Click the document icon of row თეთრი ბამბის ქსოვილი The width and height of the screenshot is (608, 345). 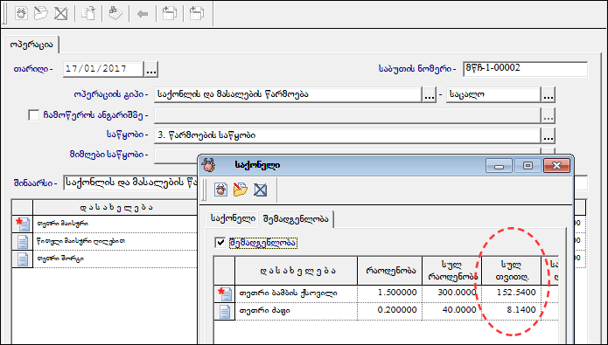(225, 293)
